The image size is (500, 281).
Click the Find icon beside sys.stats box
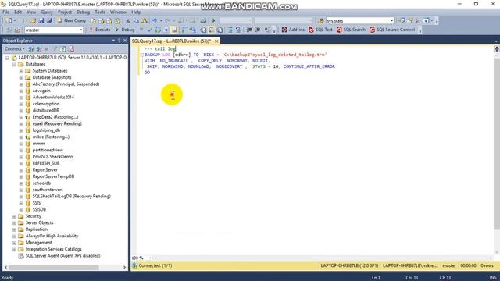point(321,21)
